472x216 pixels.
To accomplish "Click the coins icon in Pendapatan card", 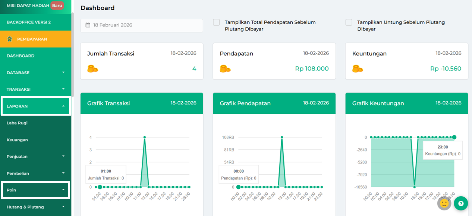I will tap(225, 69).
